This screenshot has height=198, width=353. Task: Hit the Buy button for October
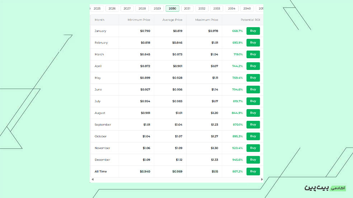[253, 136]
